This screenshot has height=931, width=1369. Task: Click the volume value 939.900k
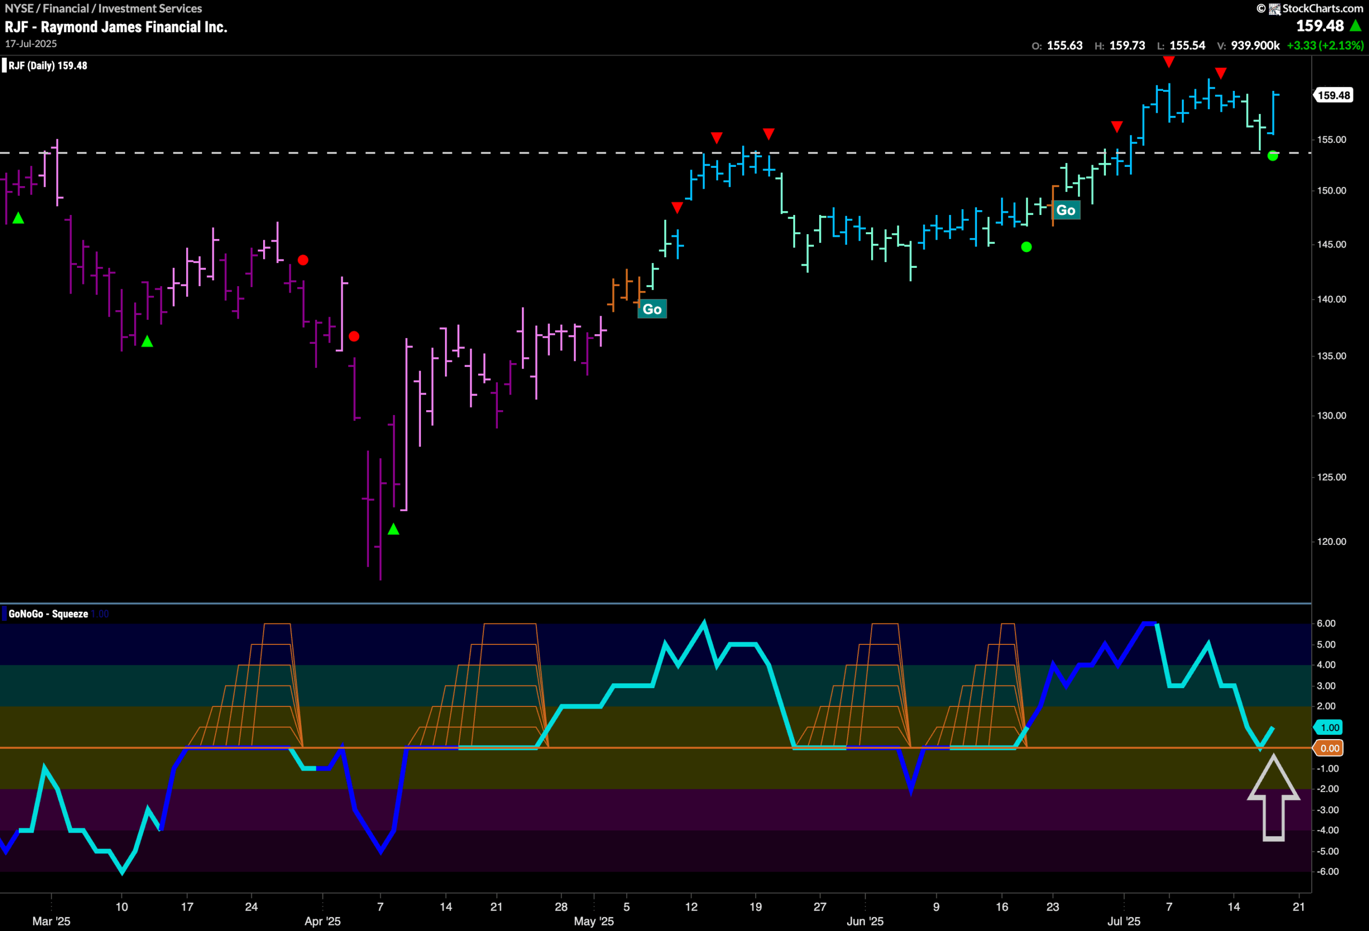[x=1255, y=45]
